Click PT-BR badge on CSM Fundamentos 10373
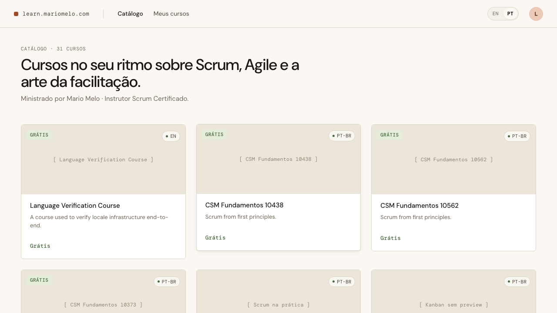557x313 pixels. pos(167,282)
